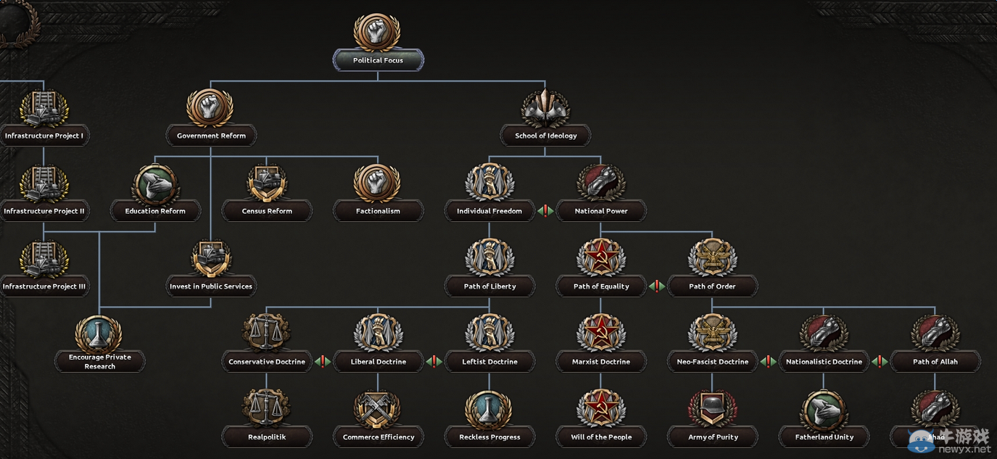This screenshot has width=997, height=459.
Task: Select the Political Focus fist icon
Action: point(377,32)
